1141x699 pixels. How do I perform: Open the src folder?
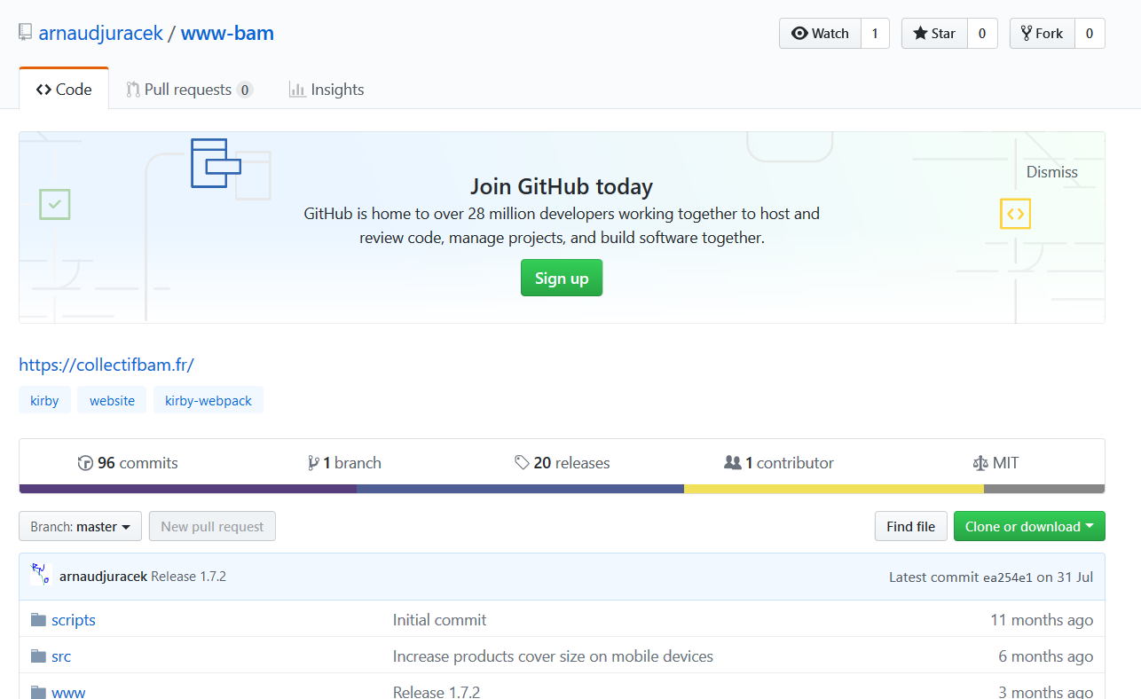click(x=61, y=656)
